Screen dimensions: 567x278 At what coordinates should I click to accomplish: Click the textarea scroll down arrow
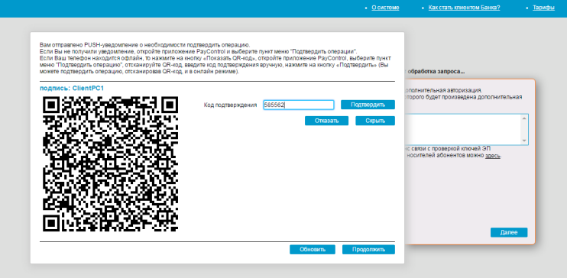pyautogui.click(x=524, y=141)
